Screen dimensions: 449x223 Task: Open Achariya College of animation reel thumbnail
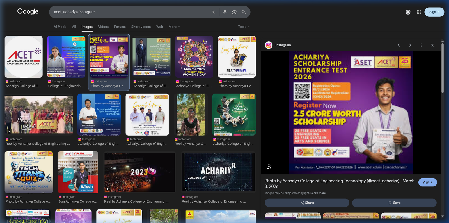(218, 172)
